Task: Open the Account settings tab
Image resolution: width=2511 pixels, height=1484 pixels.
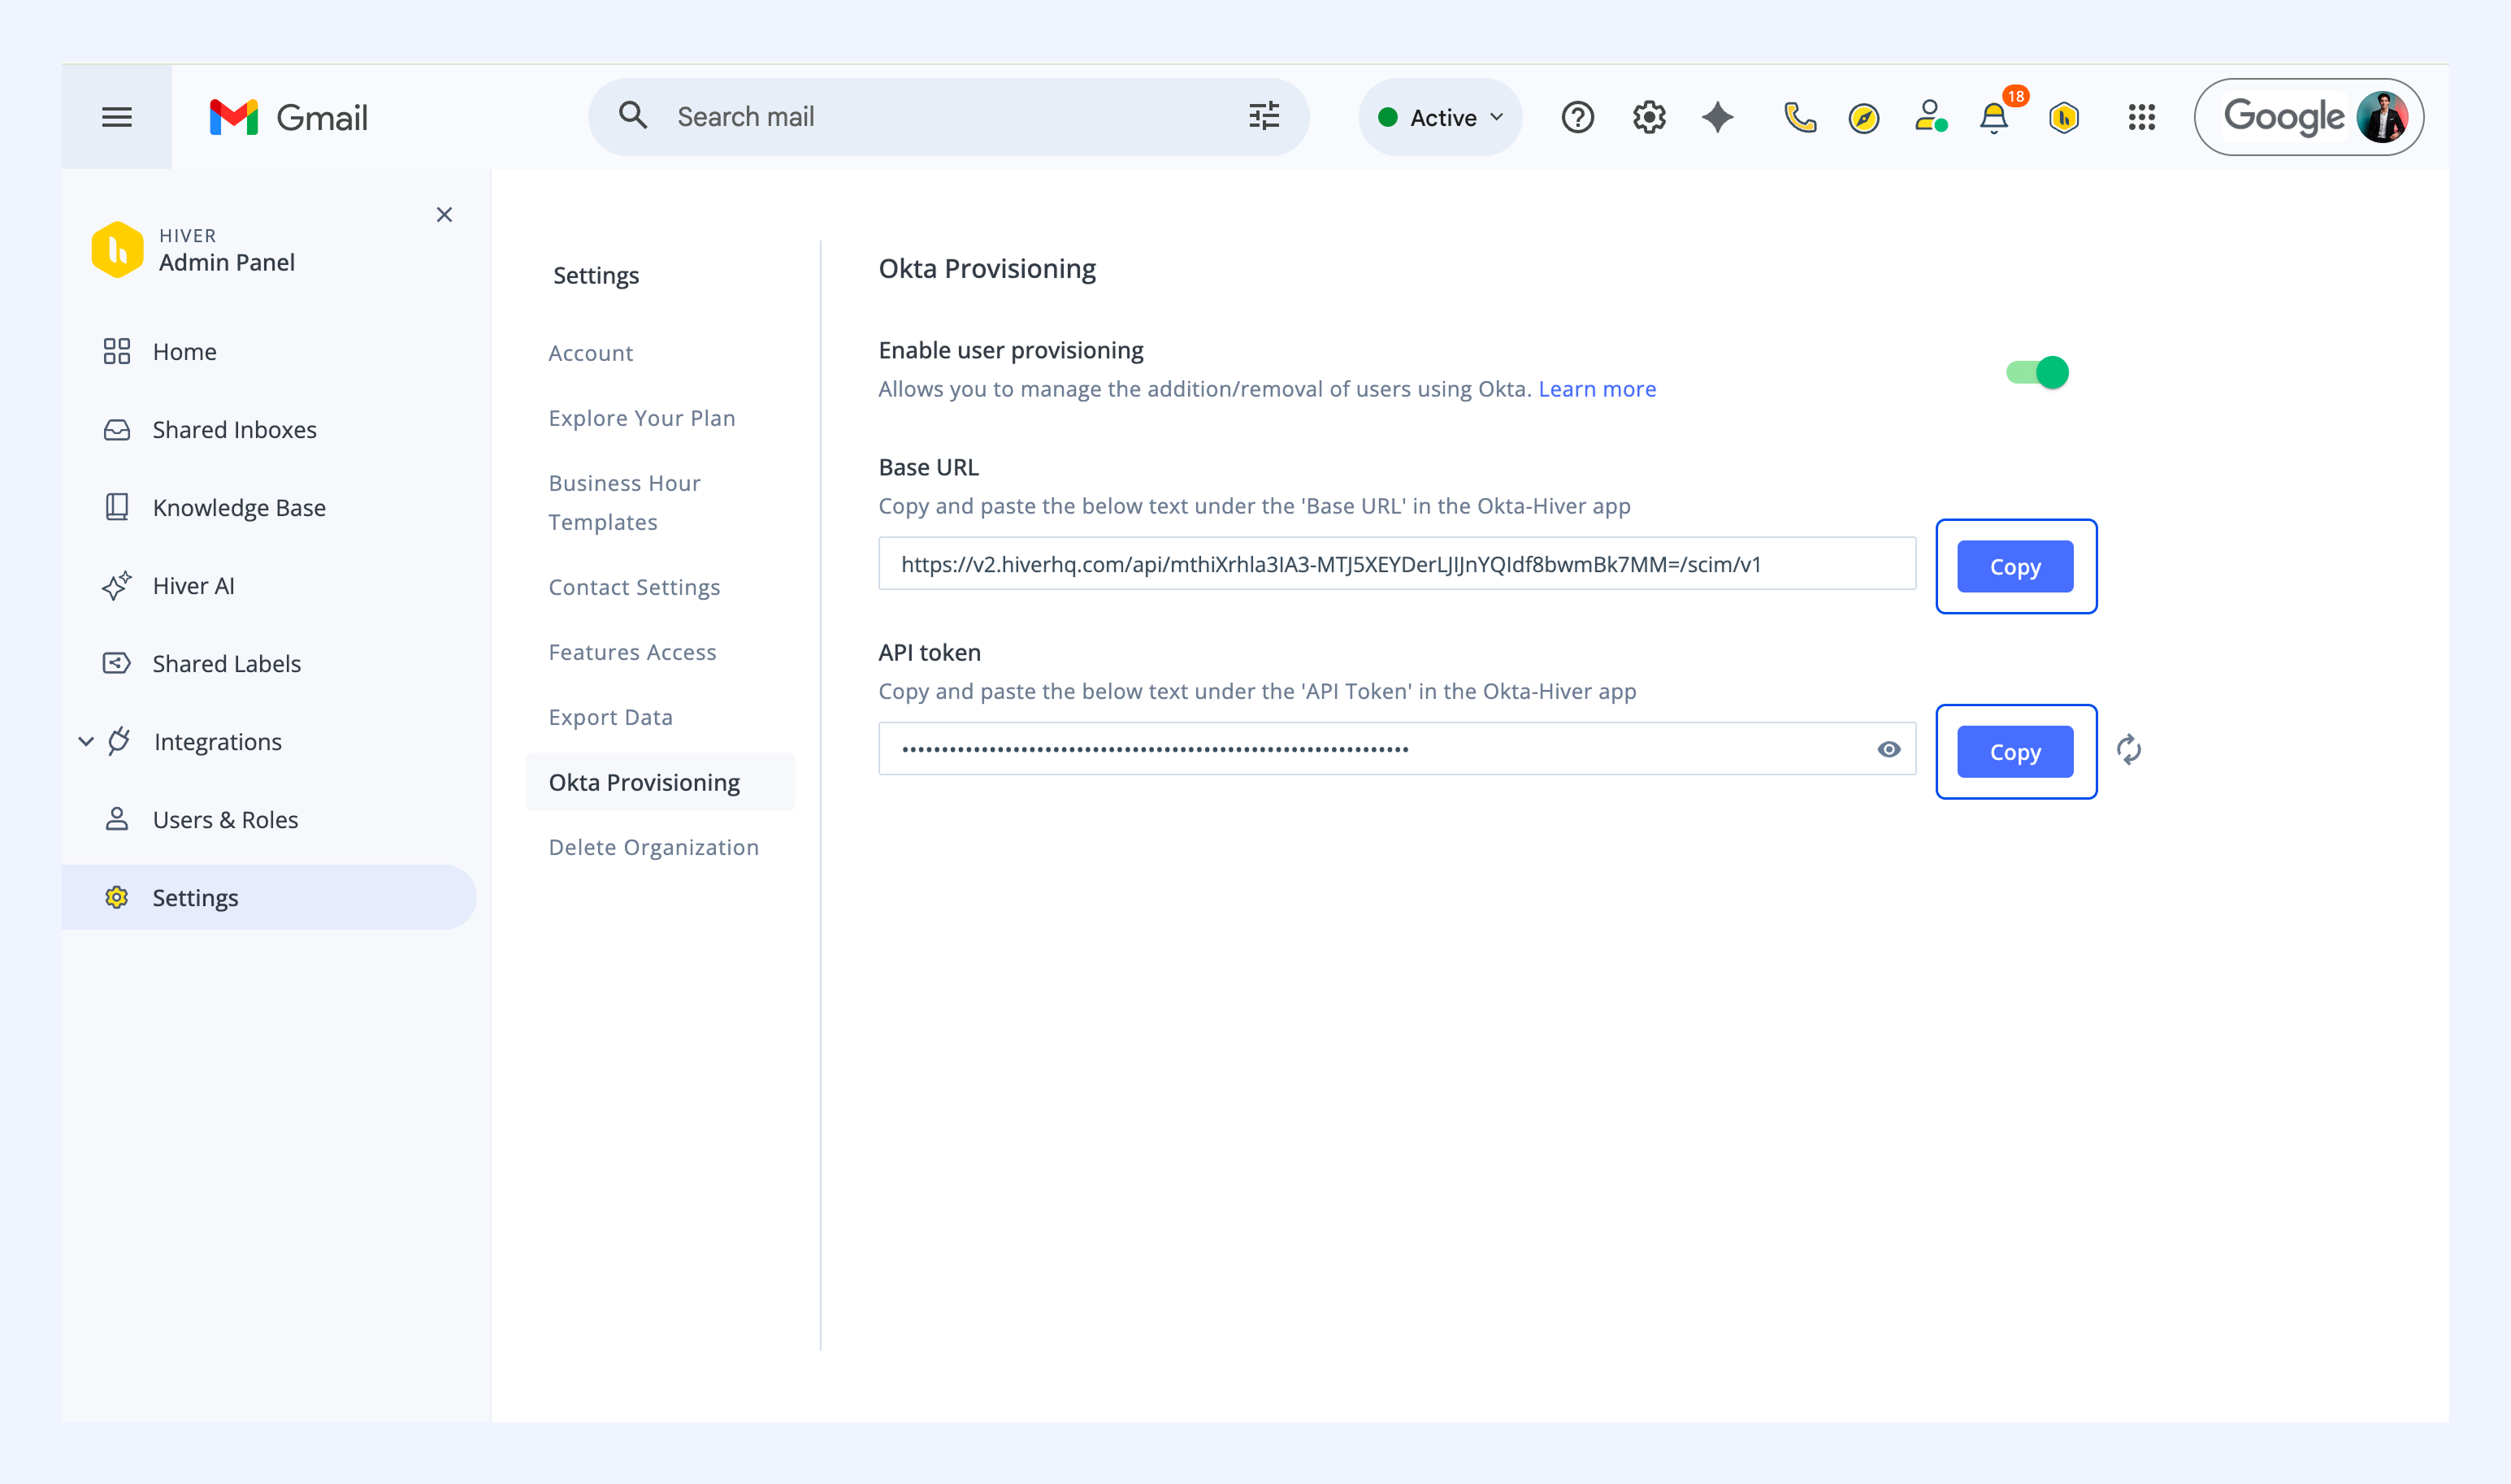Action: [x=591, y=353]
